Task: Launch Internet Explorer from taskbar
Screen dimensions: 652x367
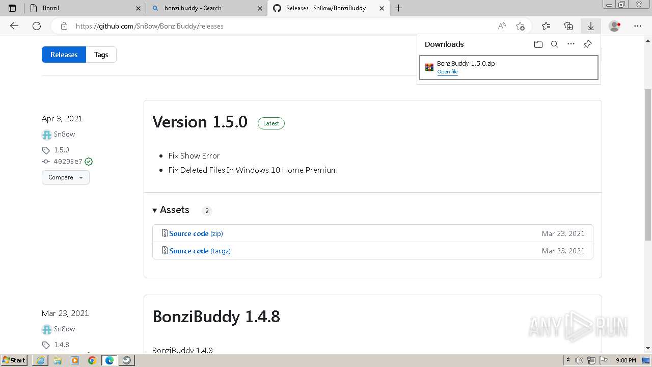Action: pyautogui.click(x=40, y=360)
